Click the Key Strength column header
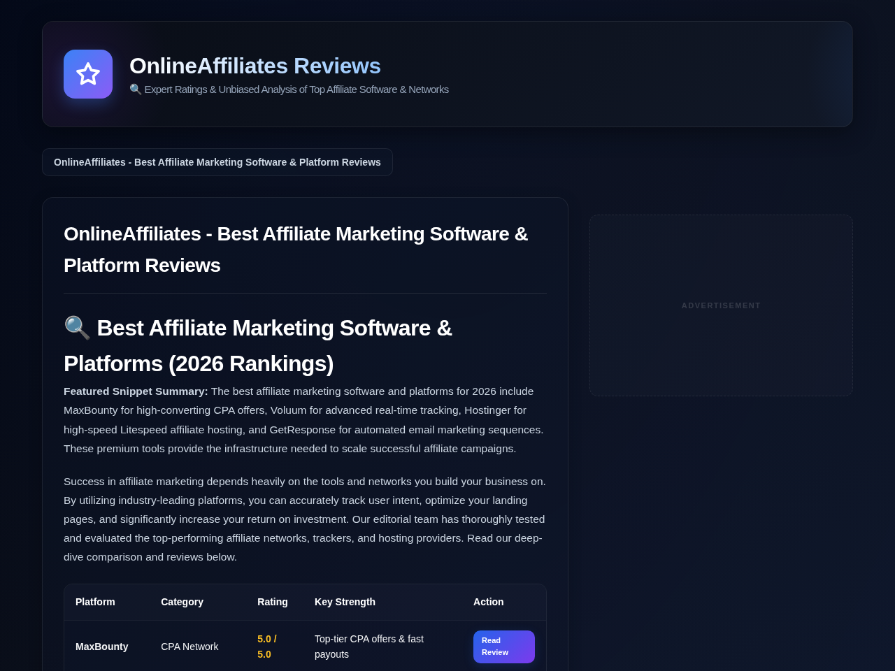 pyautogui.click(x=345, y=602)
